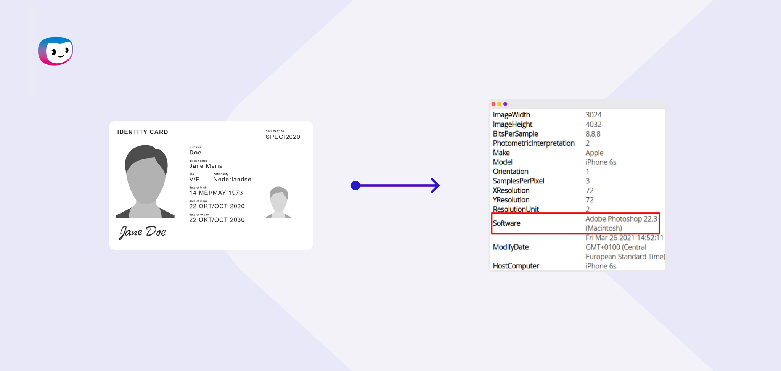Screen dimensions: 781x371
Task: Select the 'SamplesPerPixel' label
Action: click(x=519, y=181)
